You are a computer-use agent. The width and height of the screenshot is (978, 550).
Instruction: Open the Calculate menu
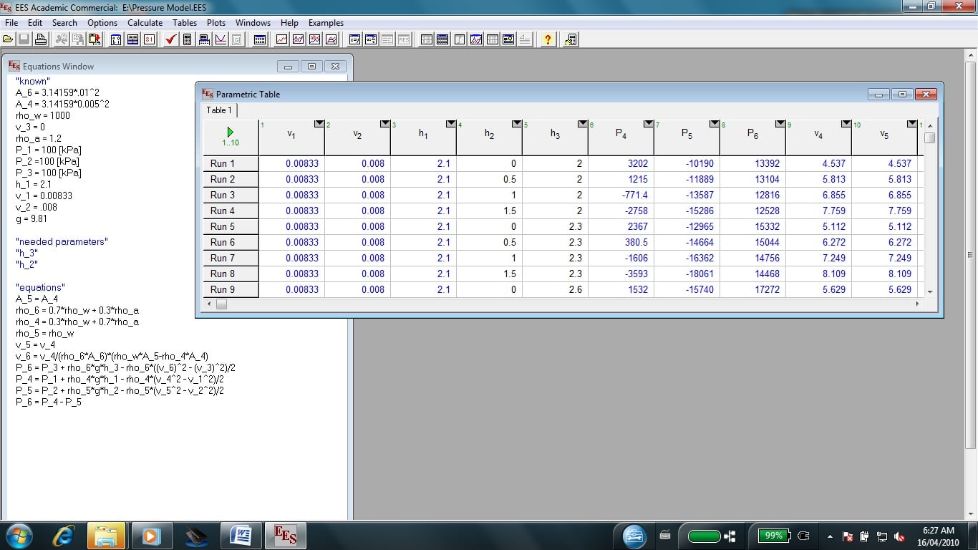click(145, 23)
